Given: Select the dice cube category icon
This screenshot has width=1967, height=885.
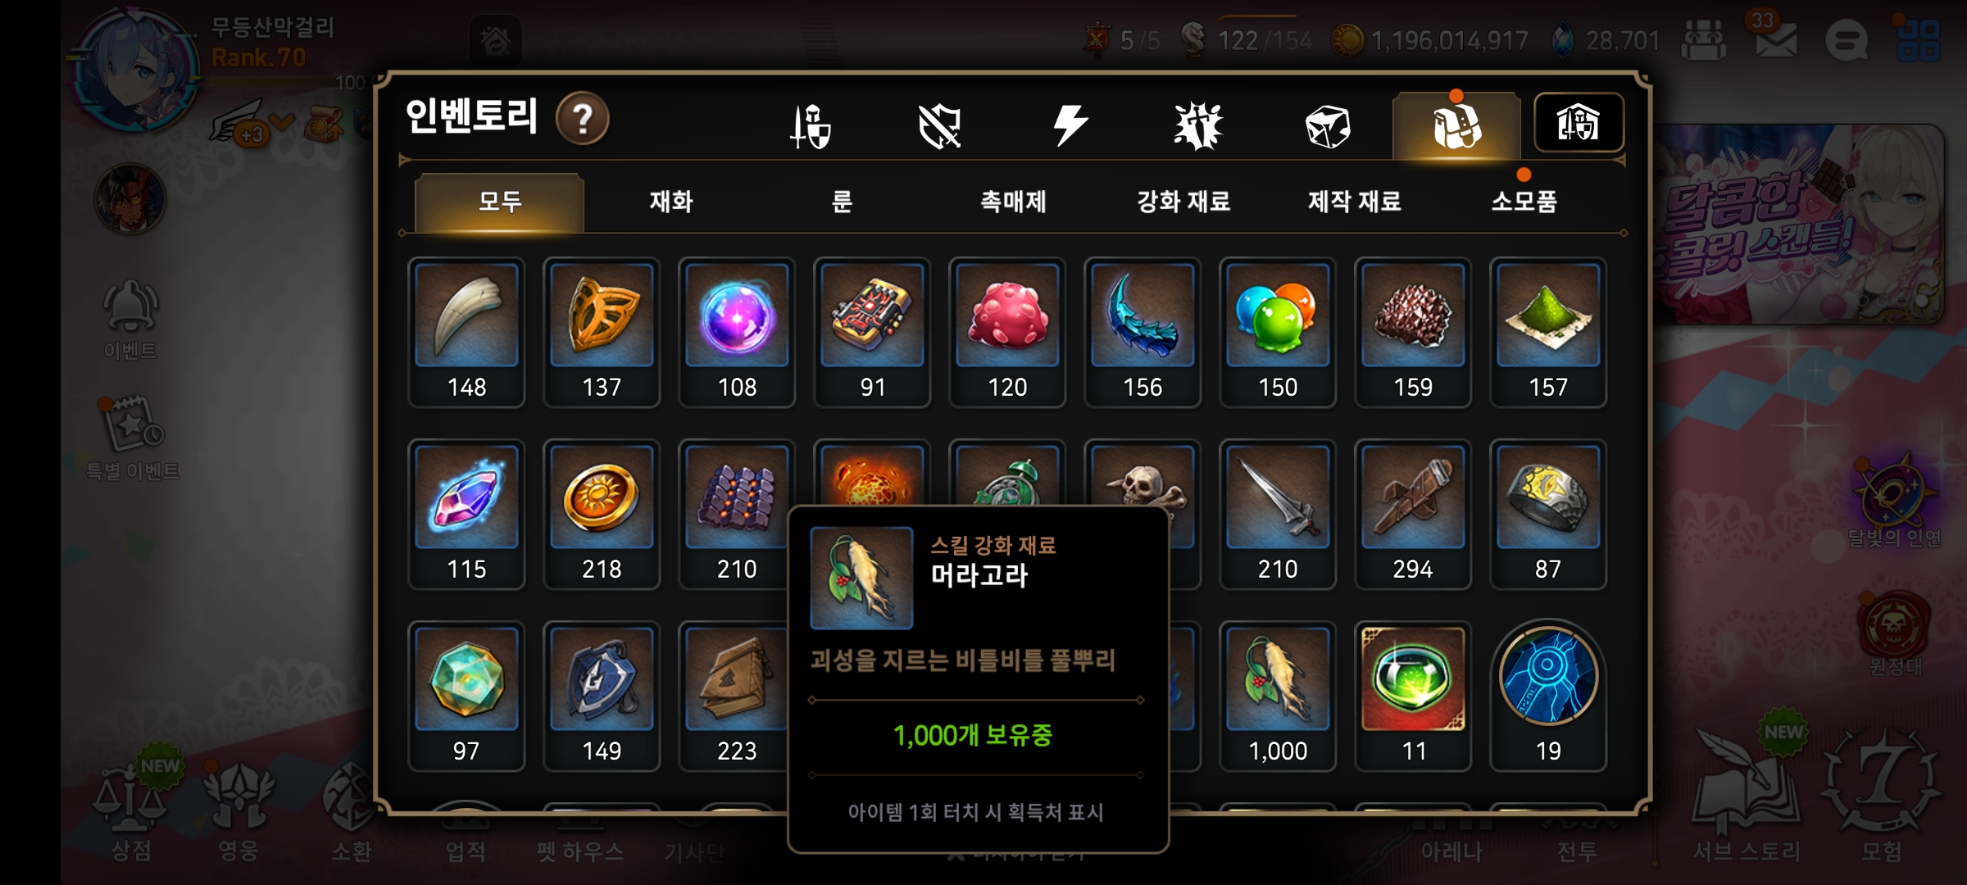Looking at the screenshot, I should coord(1327,127).
